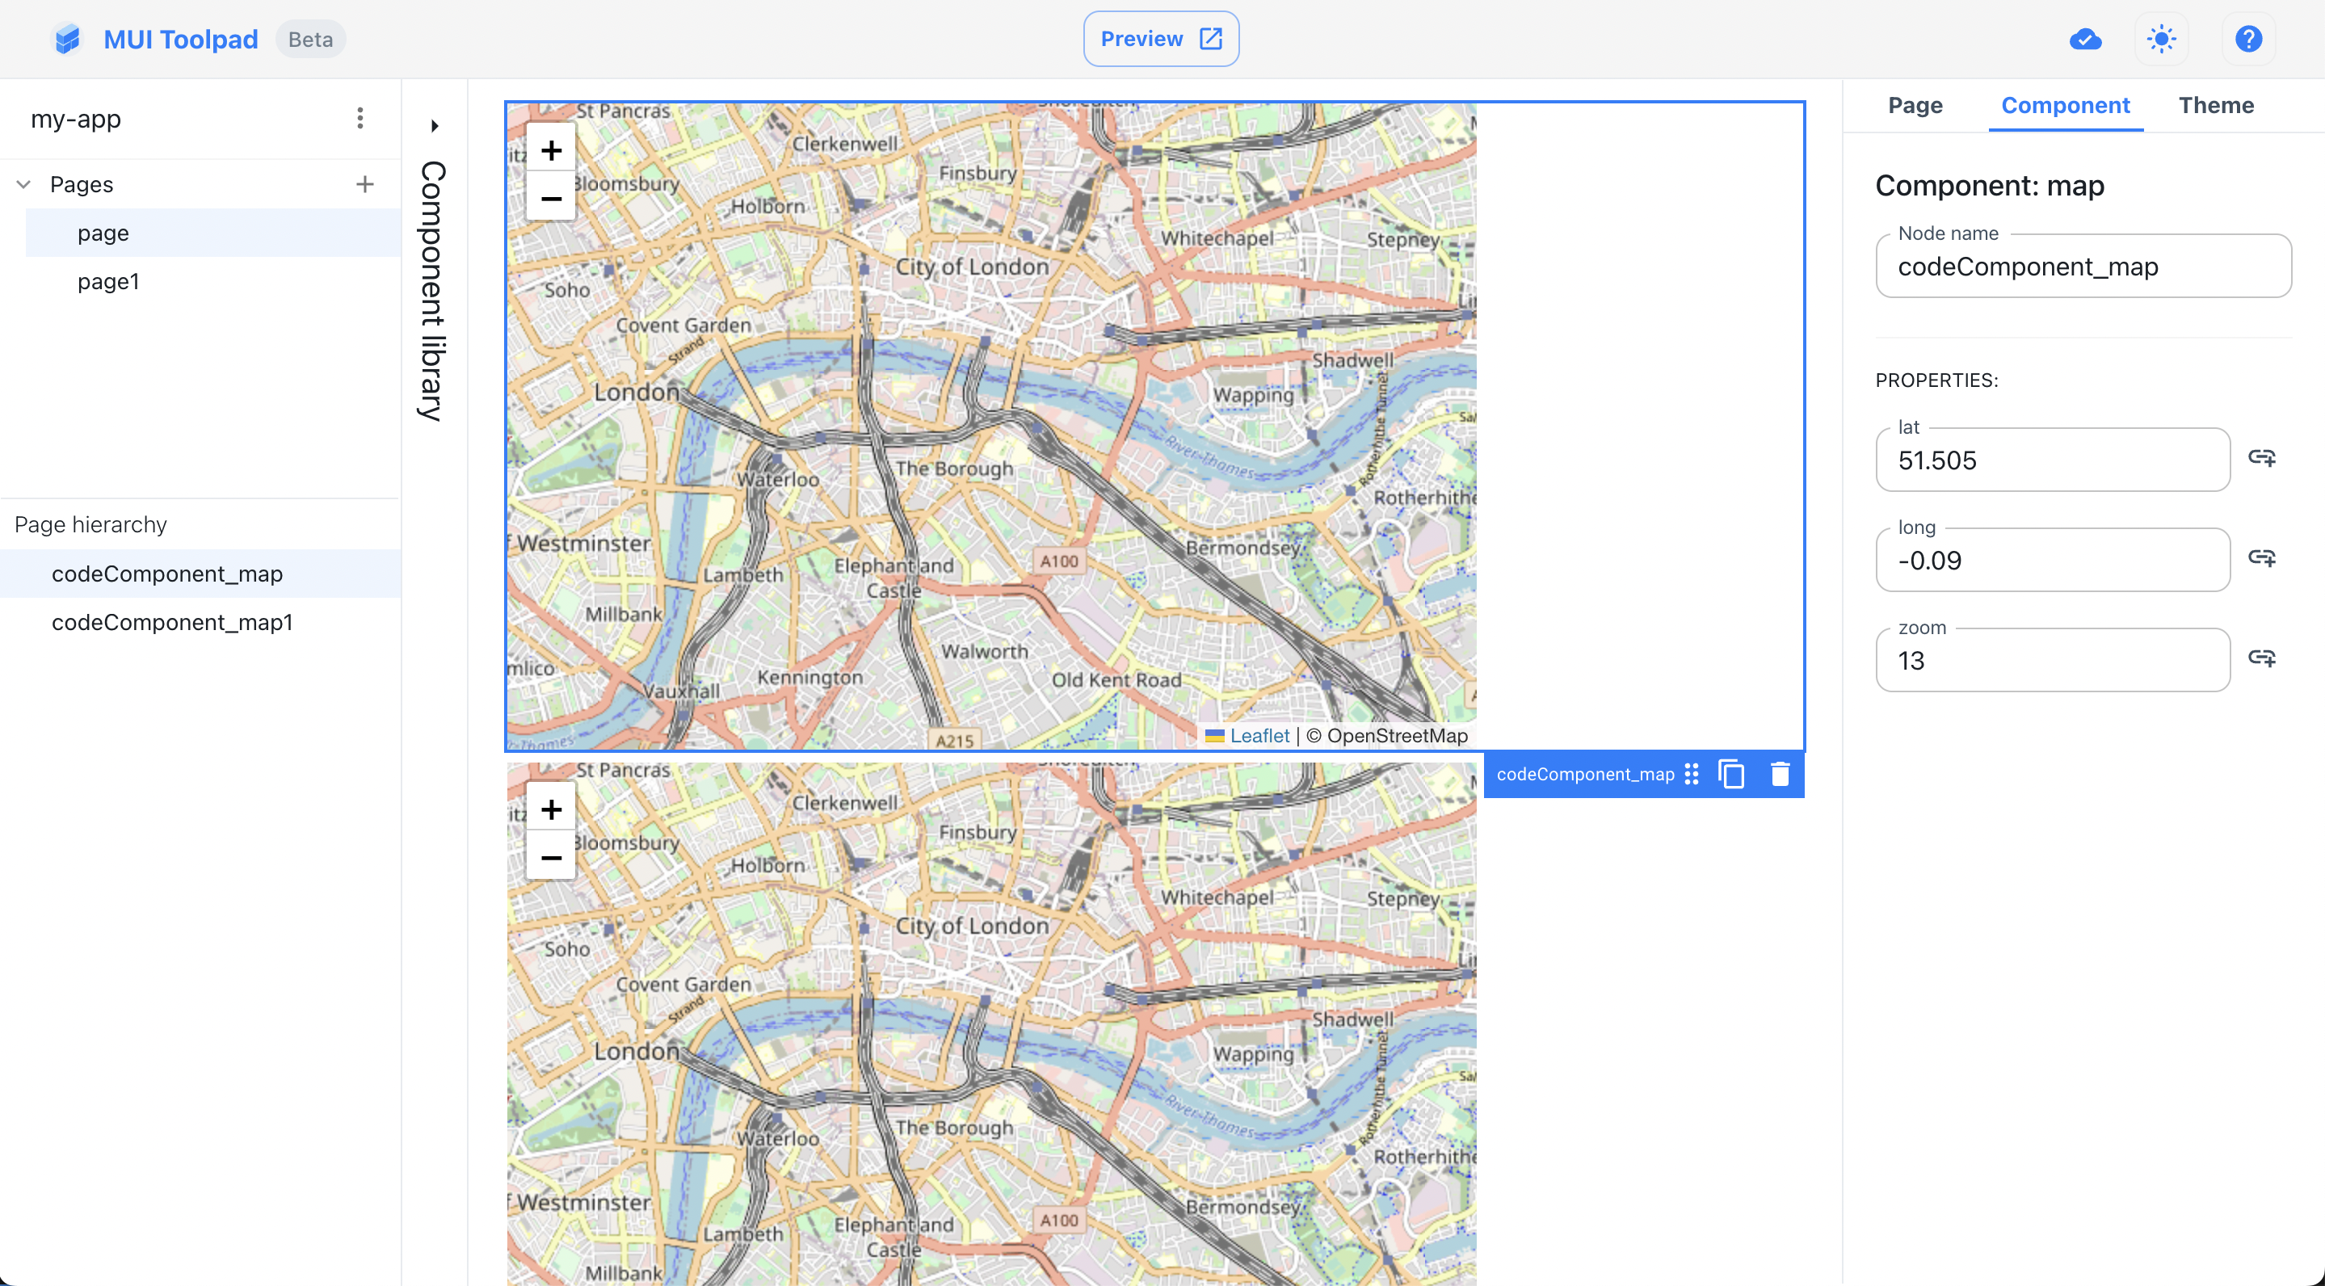Click the Theme tab in right panel
This screenshot has width=2325, height=1286.
[2216, 104]
